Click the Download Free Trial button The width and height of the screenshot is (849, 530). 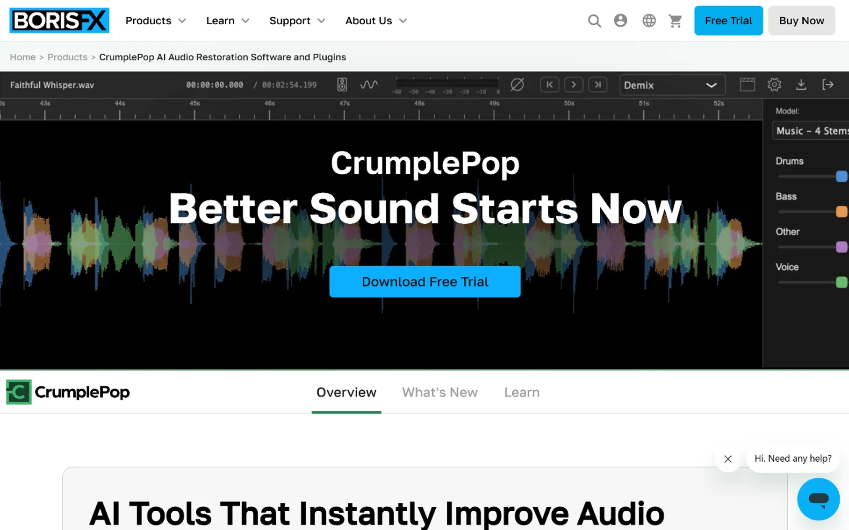pyautogui.click(x=425, y=282)
